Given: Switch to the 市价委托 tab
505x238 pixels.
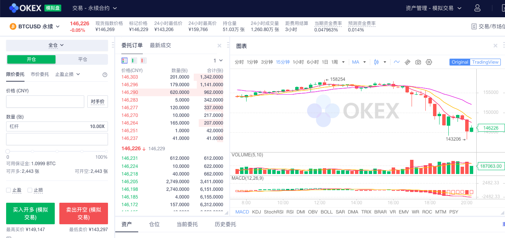Looking at the screenshot, I should point(40,74).
